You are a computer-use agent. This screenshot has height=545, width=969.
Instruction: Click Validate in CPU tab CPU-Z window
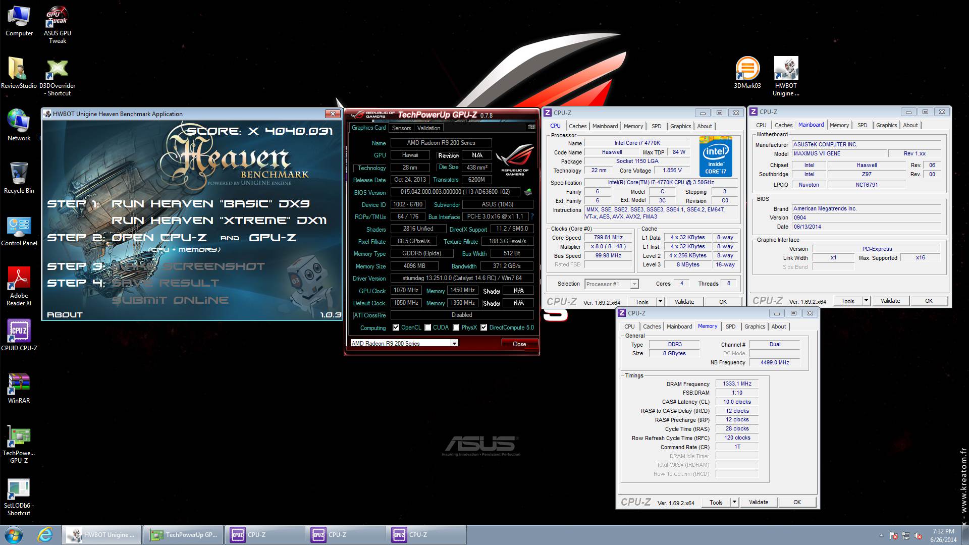pos(684,302)
